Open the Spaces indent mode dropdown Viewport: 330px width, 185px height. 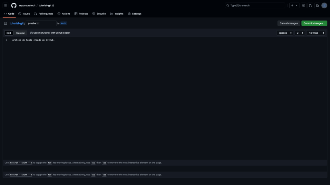click(x=285, y=33)
